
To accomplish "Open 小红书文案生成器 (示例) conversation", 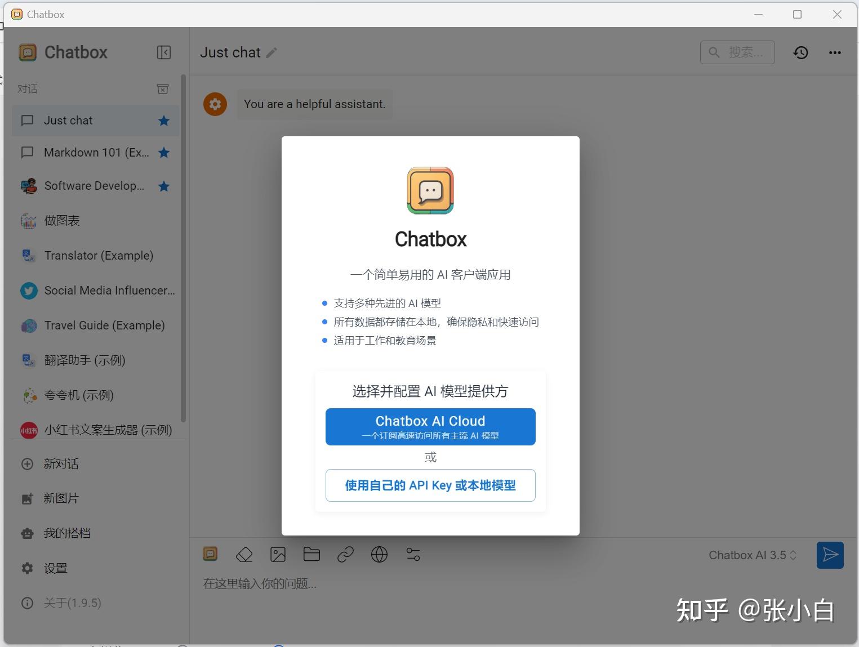I will 96,430.
